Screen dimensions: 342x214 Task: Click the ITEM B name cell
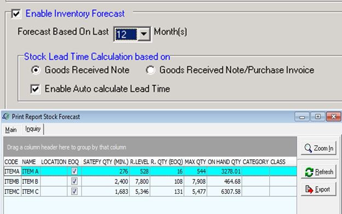(31, 181)
